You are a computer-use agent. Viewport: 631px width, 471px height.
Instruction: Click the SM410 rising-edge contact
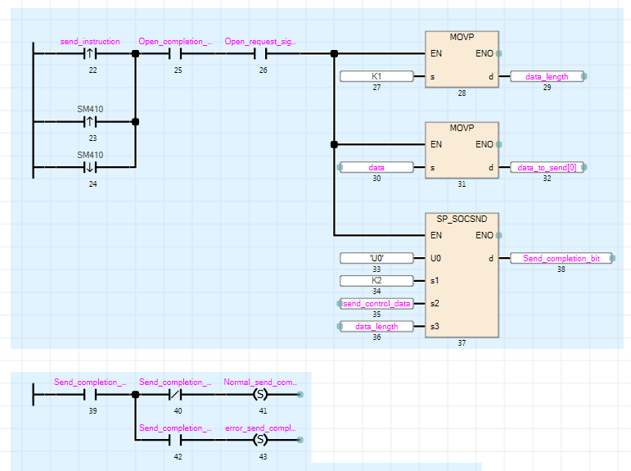pyautogui.click(x=90, y=122)
